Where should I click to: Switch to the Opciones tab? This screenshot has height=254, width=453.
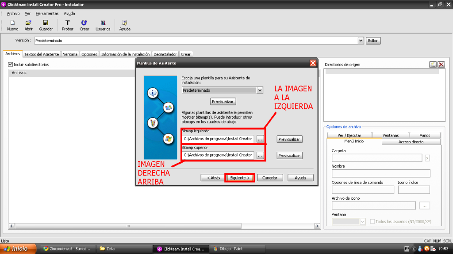point(89,54)
